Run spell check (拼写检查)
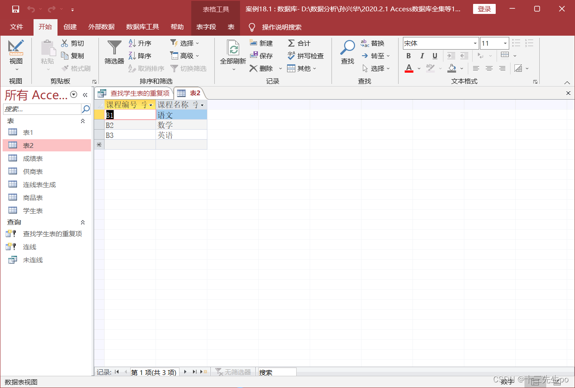The image size is (575, 388). pos(305,56)
